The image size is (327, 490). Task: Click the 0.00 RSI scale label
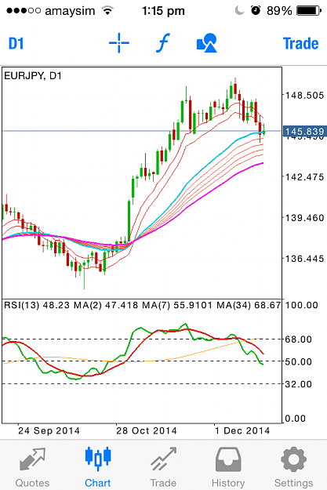[296, 419]
